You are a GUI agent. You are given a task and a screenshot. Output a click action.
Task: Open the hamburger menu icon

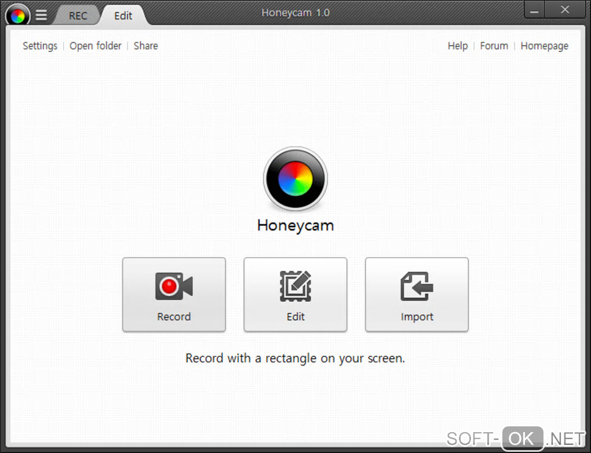[42, 15]
